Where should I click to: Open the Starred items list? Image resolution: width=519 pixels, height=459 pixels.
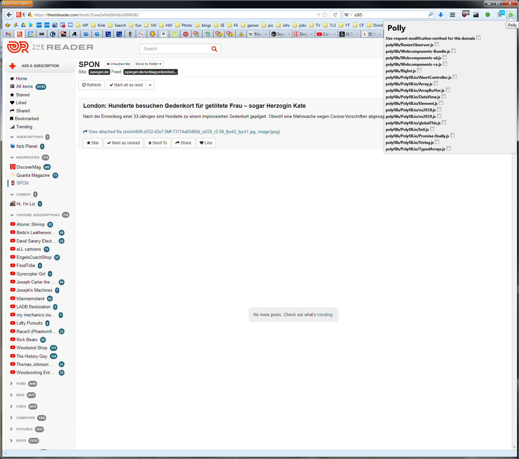click(22, 95)
